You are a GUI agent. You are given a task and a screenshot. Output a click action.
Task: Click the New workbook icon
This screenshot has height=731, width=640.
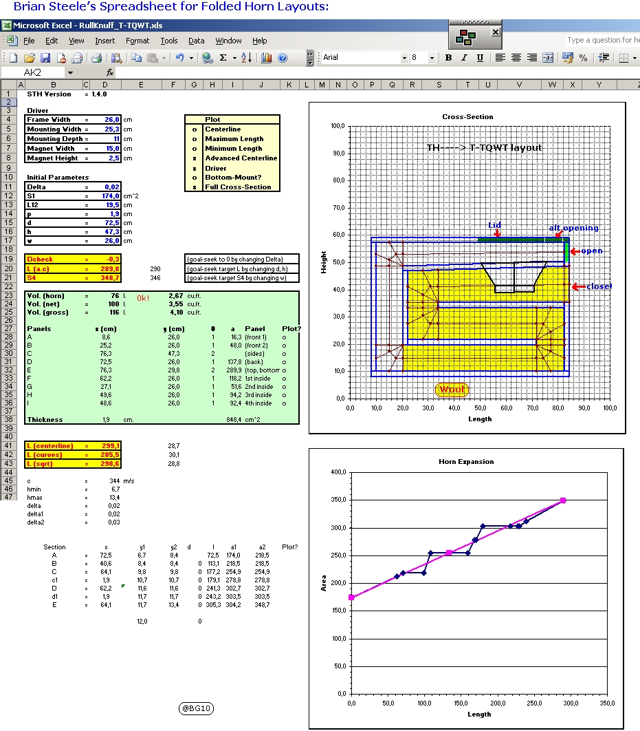[14, 58]
